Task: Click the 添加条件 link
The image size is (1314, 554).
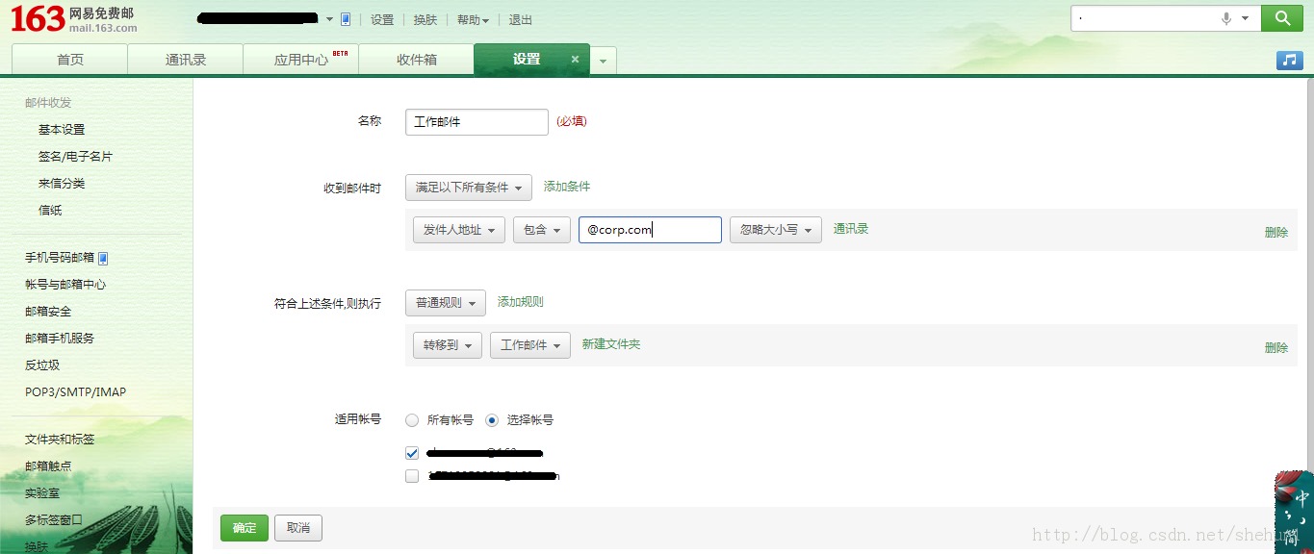Action: tap(567, 187)
